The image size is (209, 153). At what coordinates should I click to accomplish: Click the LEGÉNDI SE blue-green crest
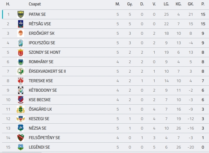click(x=21, y=147)
